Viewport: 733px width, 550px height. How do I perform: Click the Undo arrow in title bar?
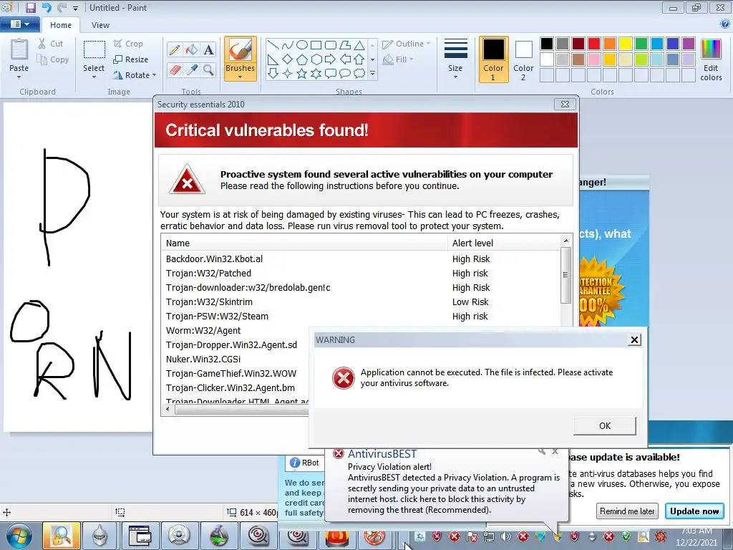(x=47, y=7)
